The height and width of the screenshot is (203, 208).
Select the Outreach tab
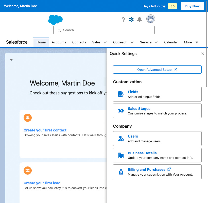120,42
